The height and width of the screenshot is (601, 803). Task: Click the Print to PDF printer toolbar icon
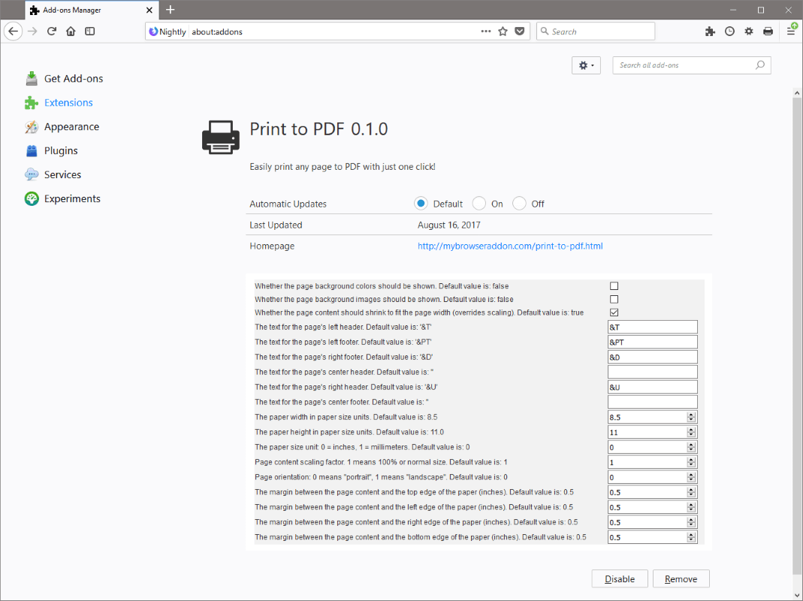pyautogui.click(x=768, y=32)
